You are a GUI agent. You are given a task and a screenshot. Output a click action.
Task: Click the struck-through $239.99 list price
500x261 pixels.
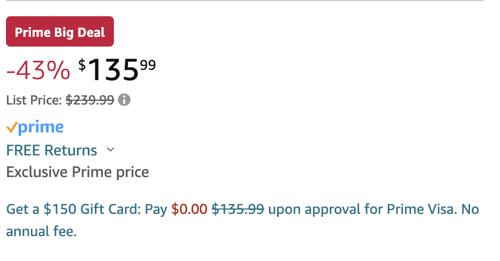(x=90, y=100)
